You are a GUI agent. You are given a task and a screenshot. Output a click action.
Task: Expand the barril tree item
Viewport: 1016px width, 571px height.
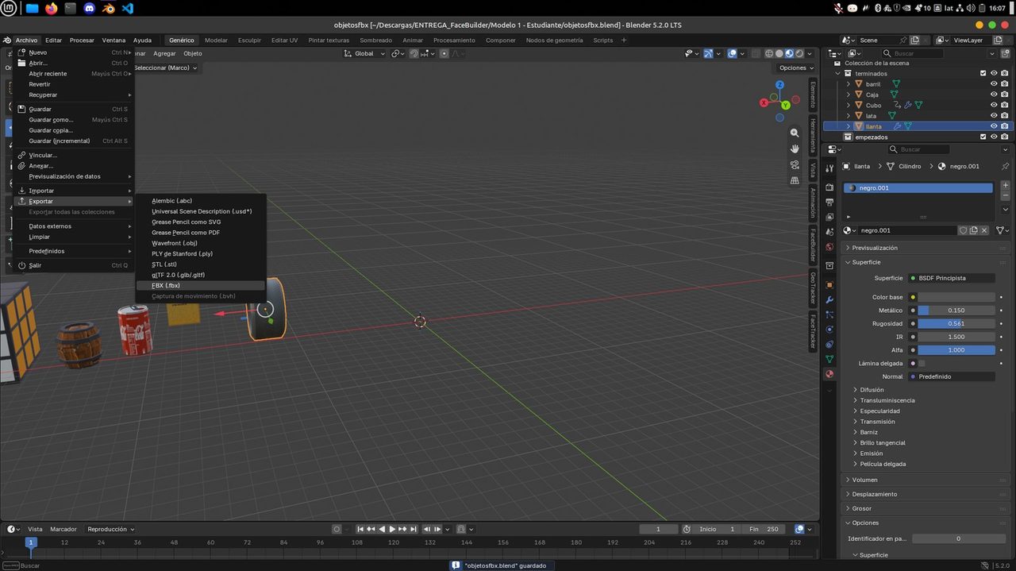click(849, 84)
